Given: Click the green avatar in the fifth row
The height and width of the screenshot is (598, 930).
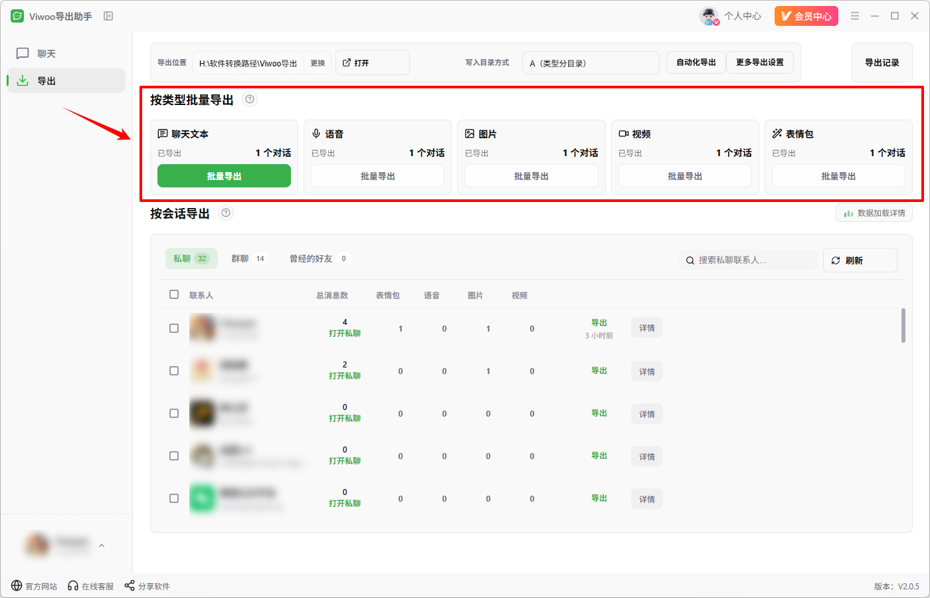Looking at the screenshot, I should 203,498.
